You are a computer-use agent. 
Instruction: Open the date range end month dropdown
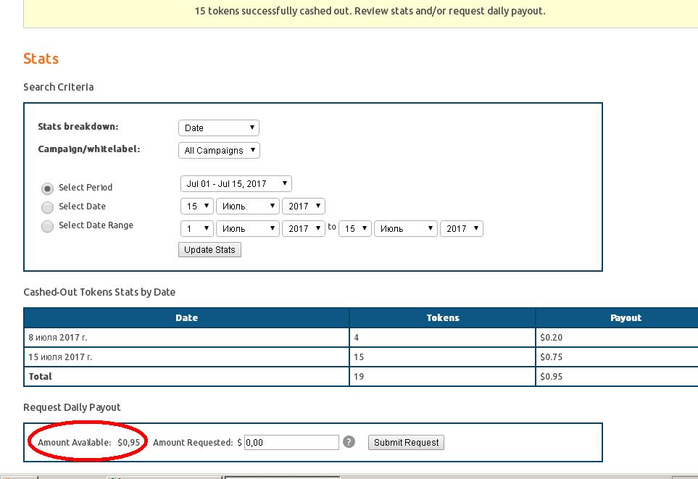click(406, 229)
